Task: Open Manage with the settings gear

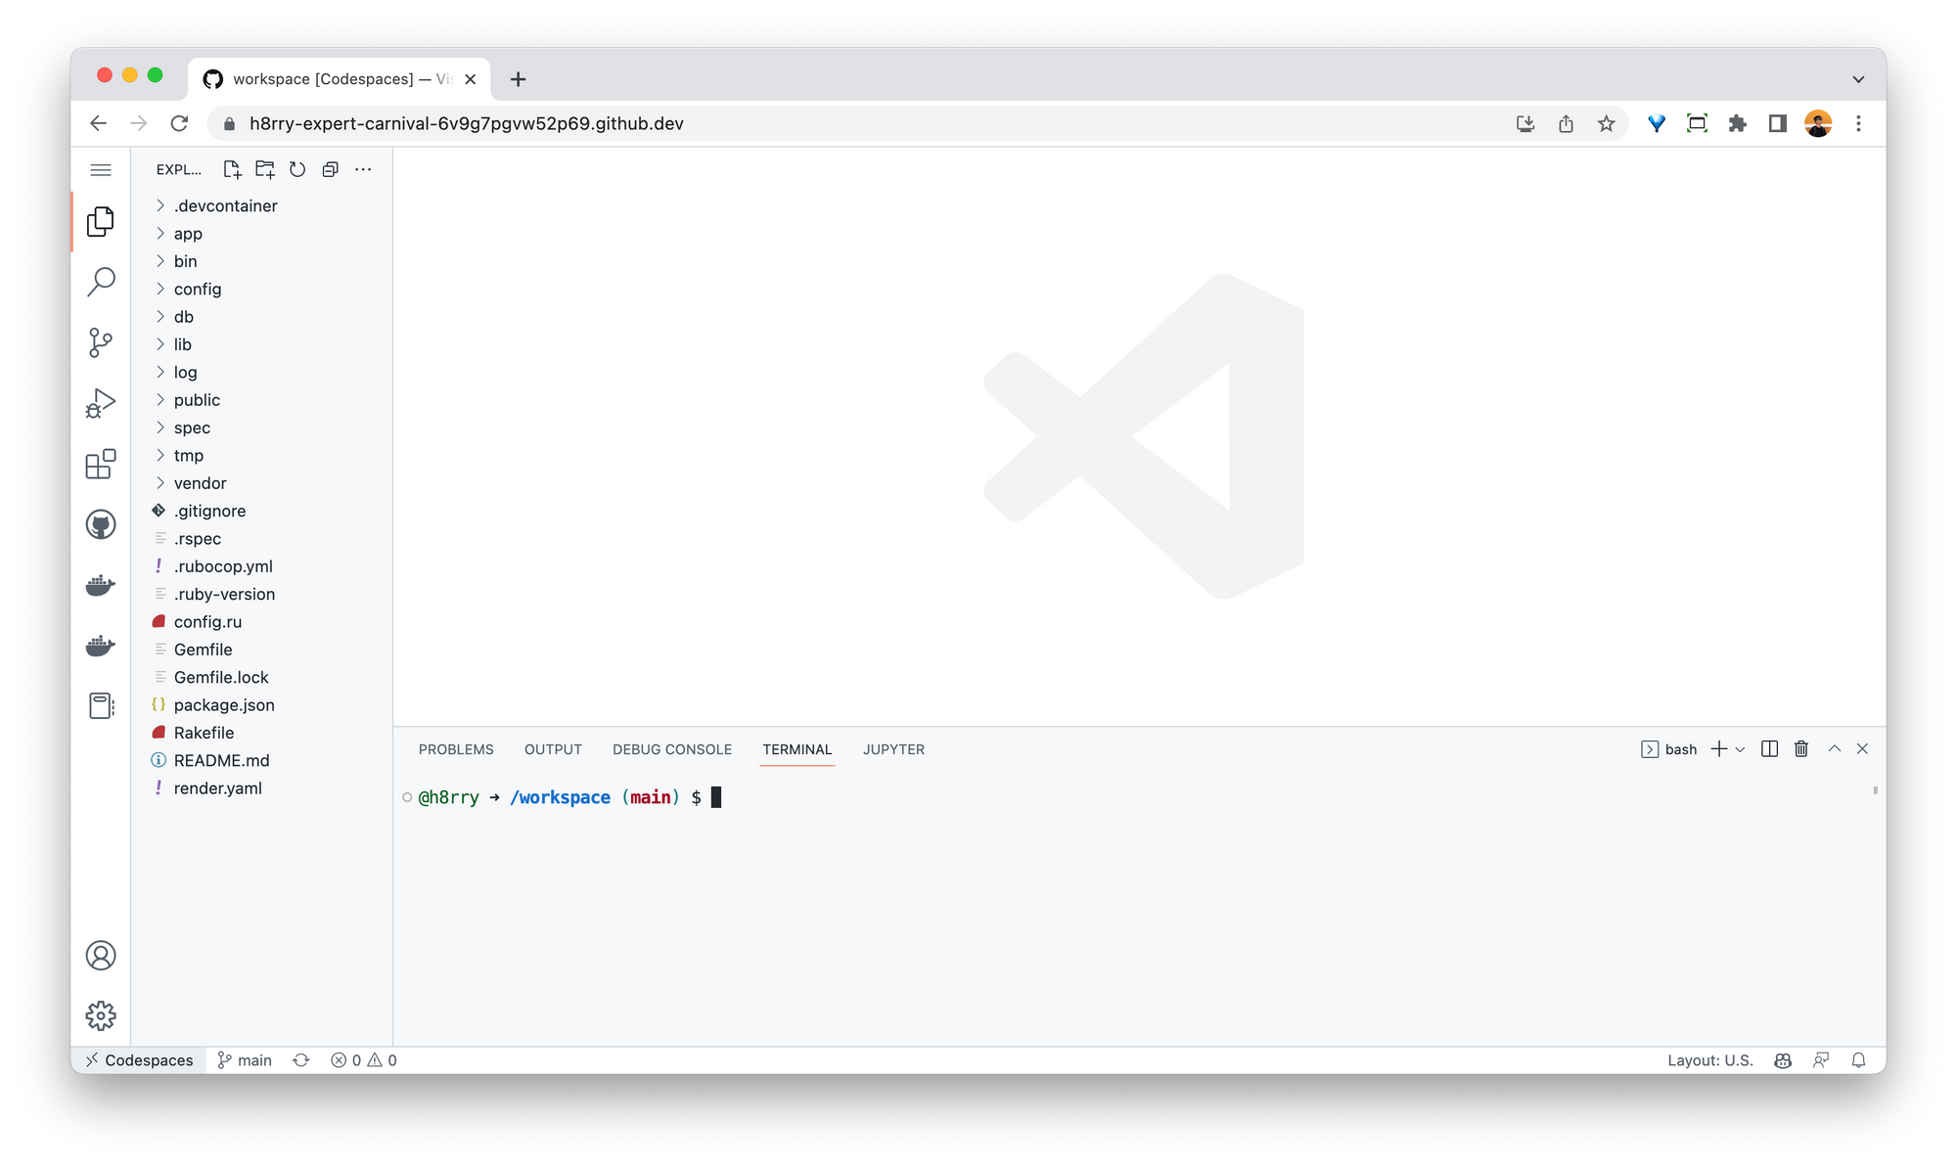Action: coord(101,1015)
